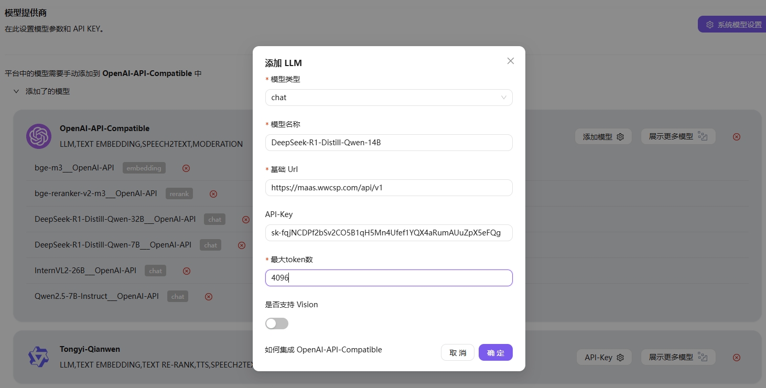Viewport: 766px width, 388px height.
Task: Click the 最大token数 field showing 4096
Action: click(x=389, y=278)
